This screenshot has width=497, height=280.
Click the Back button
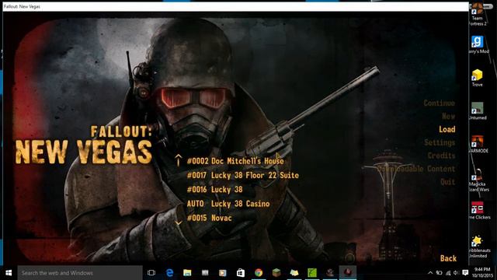point(448,258)
